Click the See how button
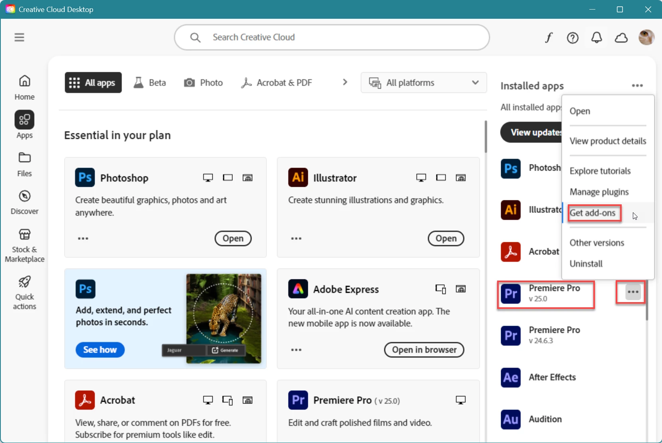The width and height of the screenshot is (662, 443). coord(100,350)
